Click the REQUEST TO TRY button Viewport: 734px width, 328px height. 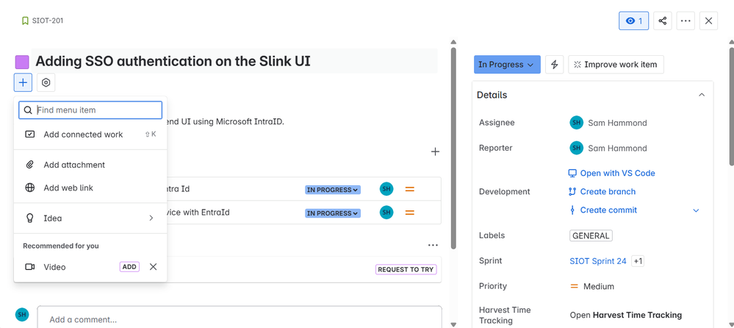click(406, 269)
